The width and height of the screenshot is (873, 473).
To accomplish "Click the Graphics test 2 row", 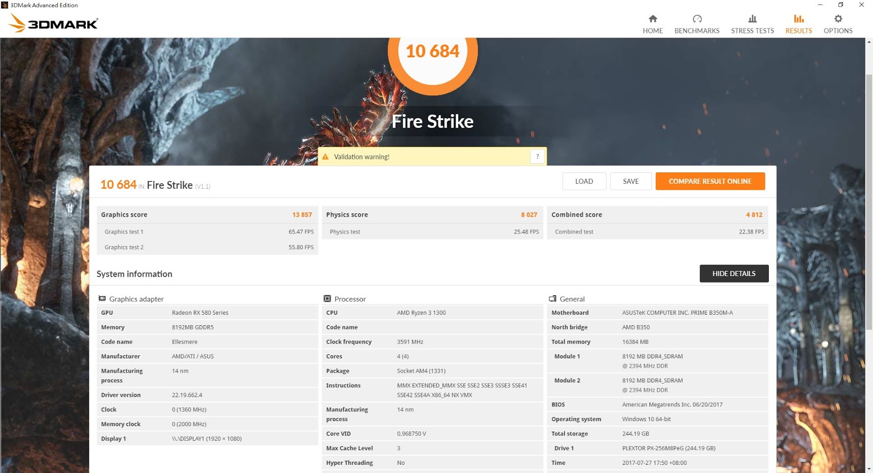I will 207,247.
